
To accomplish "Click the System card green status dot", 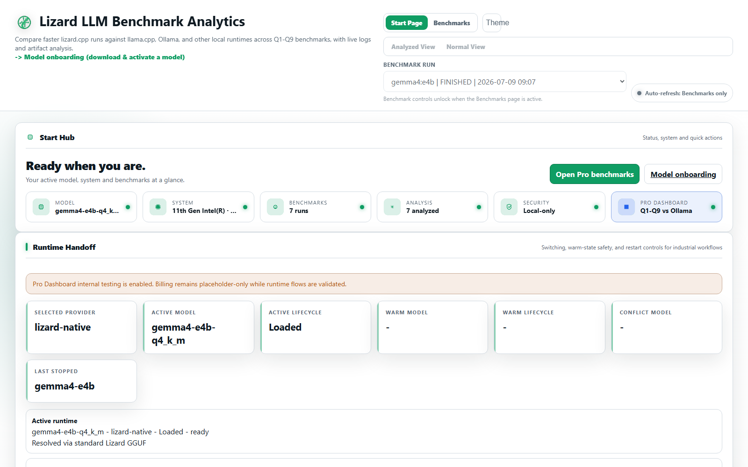I will click(x=245, y=207).
